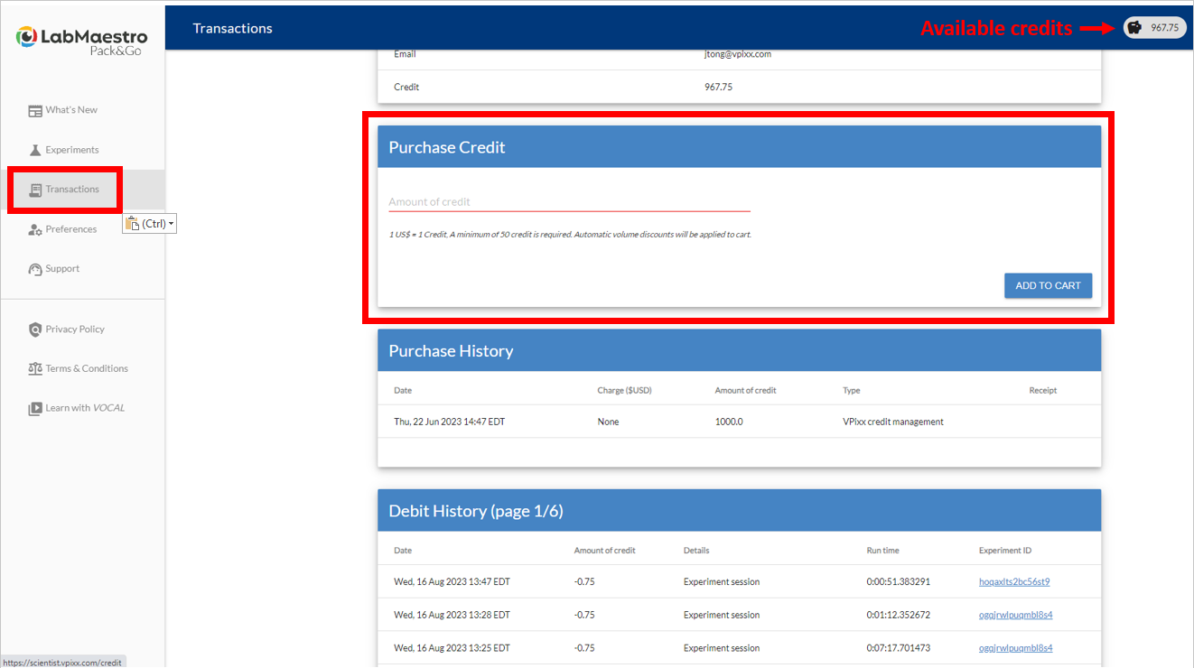Open the Experiments menu item
This screenshot has width=1194, height=668.
click(x=72, y=150)
